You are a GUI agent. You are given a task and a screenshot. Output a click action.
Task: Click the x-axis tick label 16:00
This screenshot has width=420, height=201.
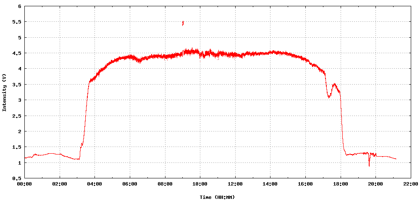305,184
